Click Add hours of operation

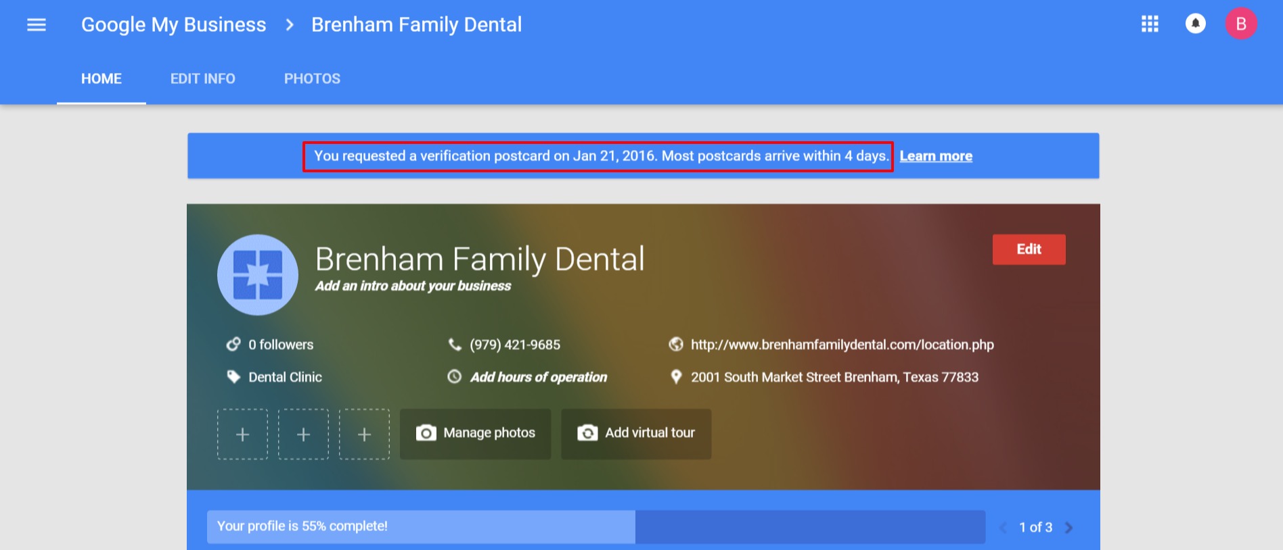point(538,377)
